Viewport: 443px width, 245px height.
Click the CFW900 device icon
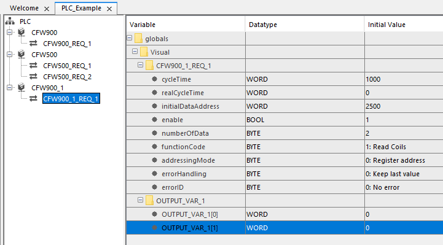point(22,32)
